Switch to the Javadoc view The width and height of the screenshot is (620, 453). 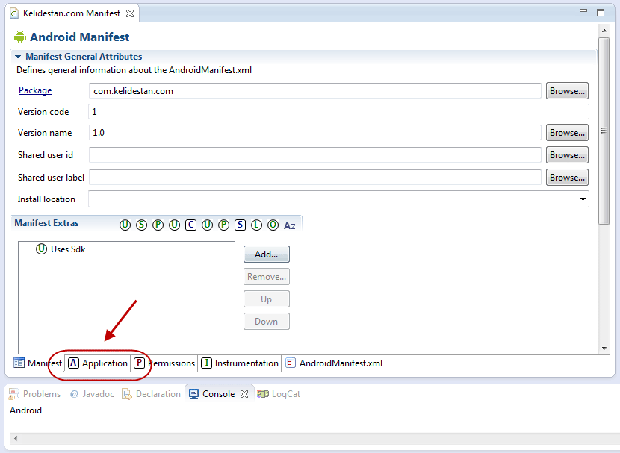(x=92, y=394)
